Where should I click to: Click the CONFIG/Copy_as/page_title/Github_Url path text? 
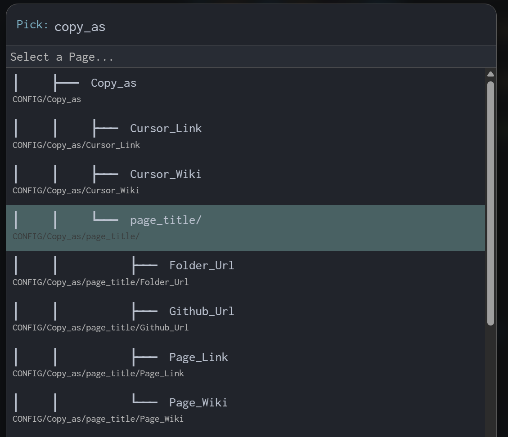click(100, 328)
